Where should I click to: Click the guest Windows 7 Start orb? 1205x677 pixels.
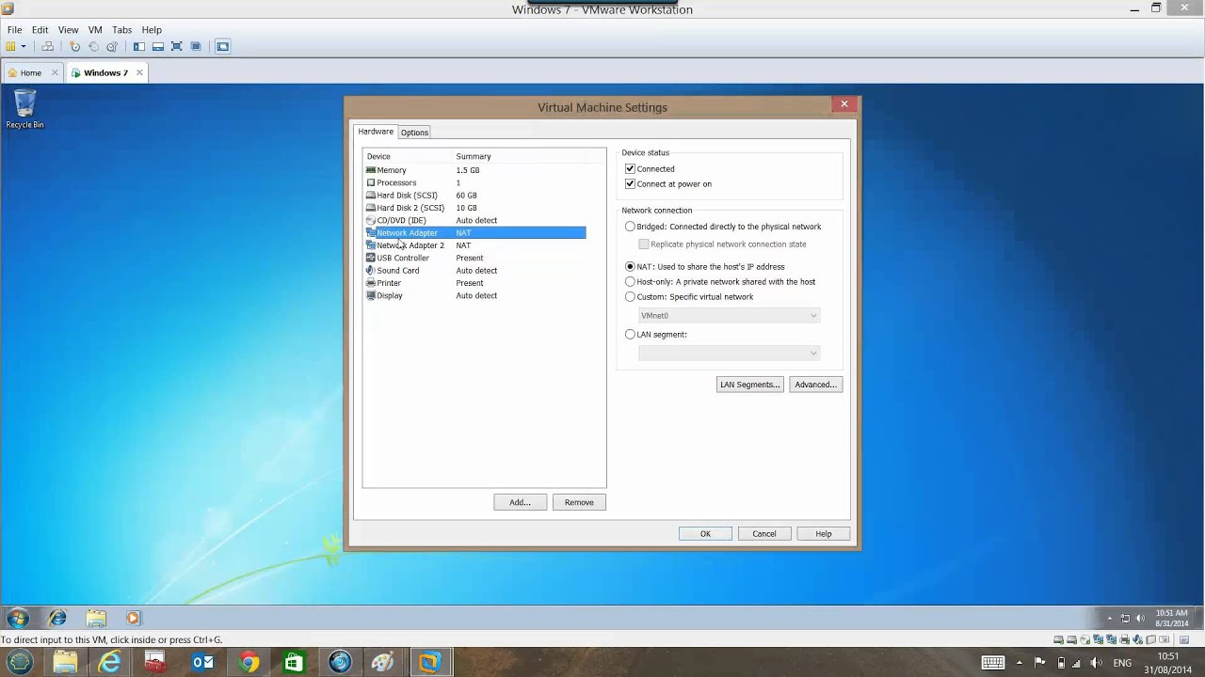tap(18, 618)
